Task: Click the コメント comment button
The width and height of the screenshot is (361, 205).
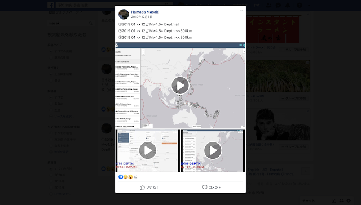Action: point(212,188)
